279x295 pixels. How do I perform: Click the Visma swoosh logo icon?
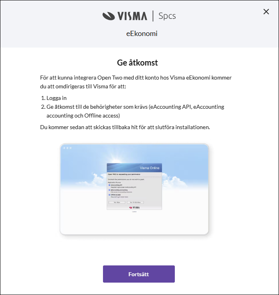(x=109, y=16)
